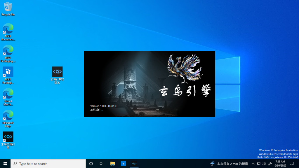Click the phoenix logo on splash screen
Image resolution: width=299 pixels, height=168 pixels.
[x=184, y=69]
